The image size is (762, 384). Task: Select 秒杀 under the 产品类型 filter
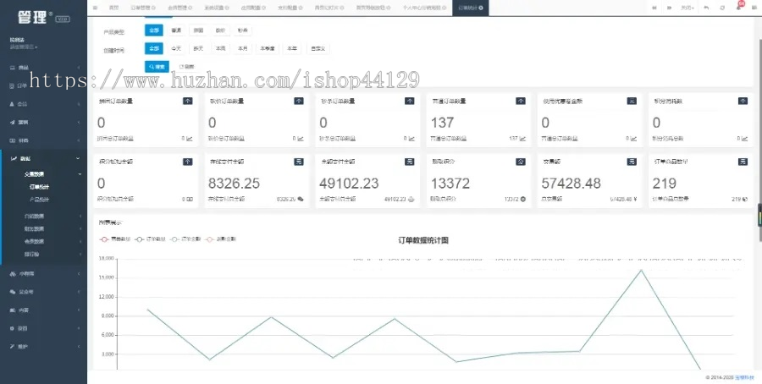click(242, 30)
